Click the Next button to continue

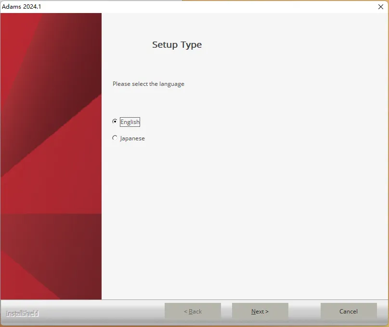click(x=260, y=312)
